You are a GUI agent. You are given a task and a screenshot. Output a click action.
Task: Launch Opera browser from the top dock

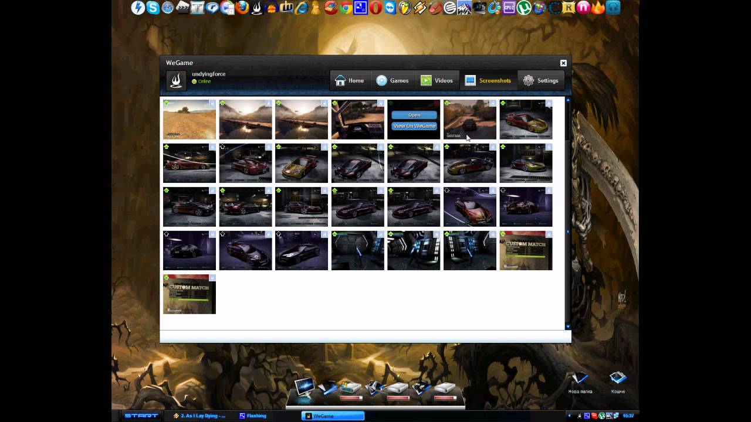click(x=375, y=8)
